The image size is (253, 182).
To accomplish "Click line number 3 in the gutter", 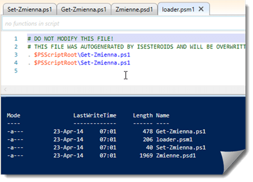I will (16, 55).
